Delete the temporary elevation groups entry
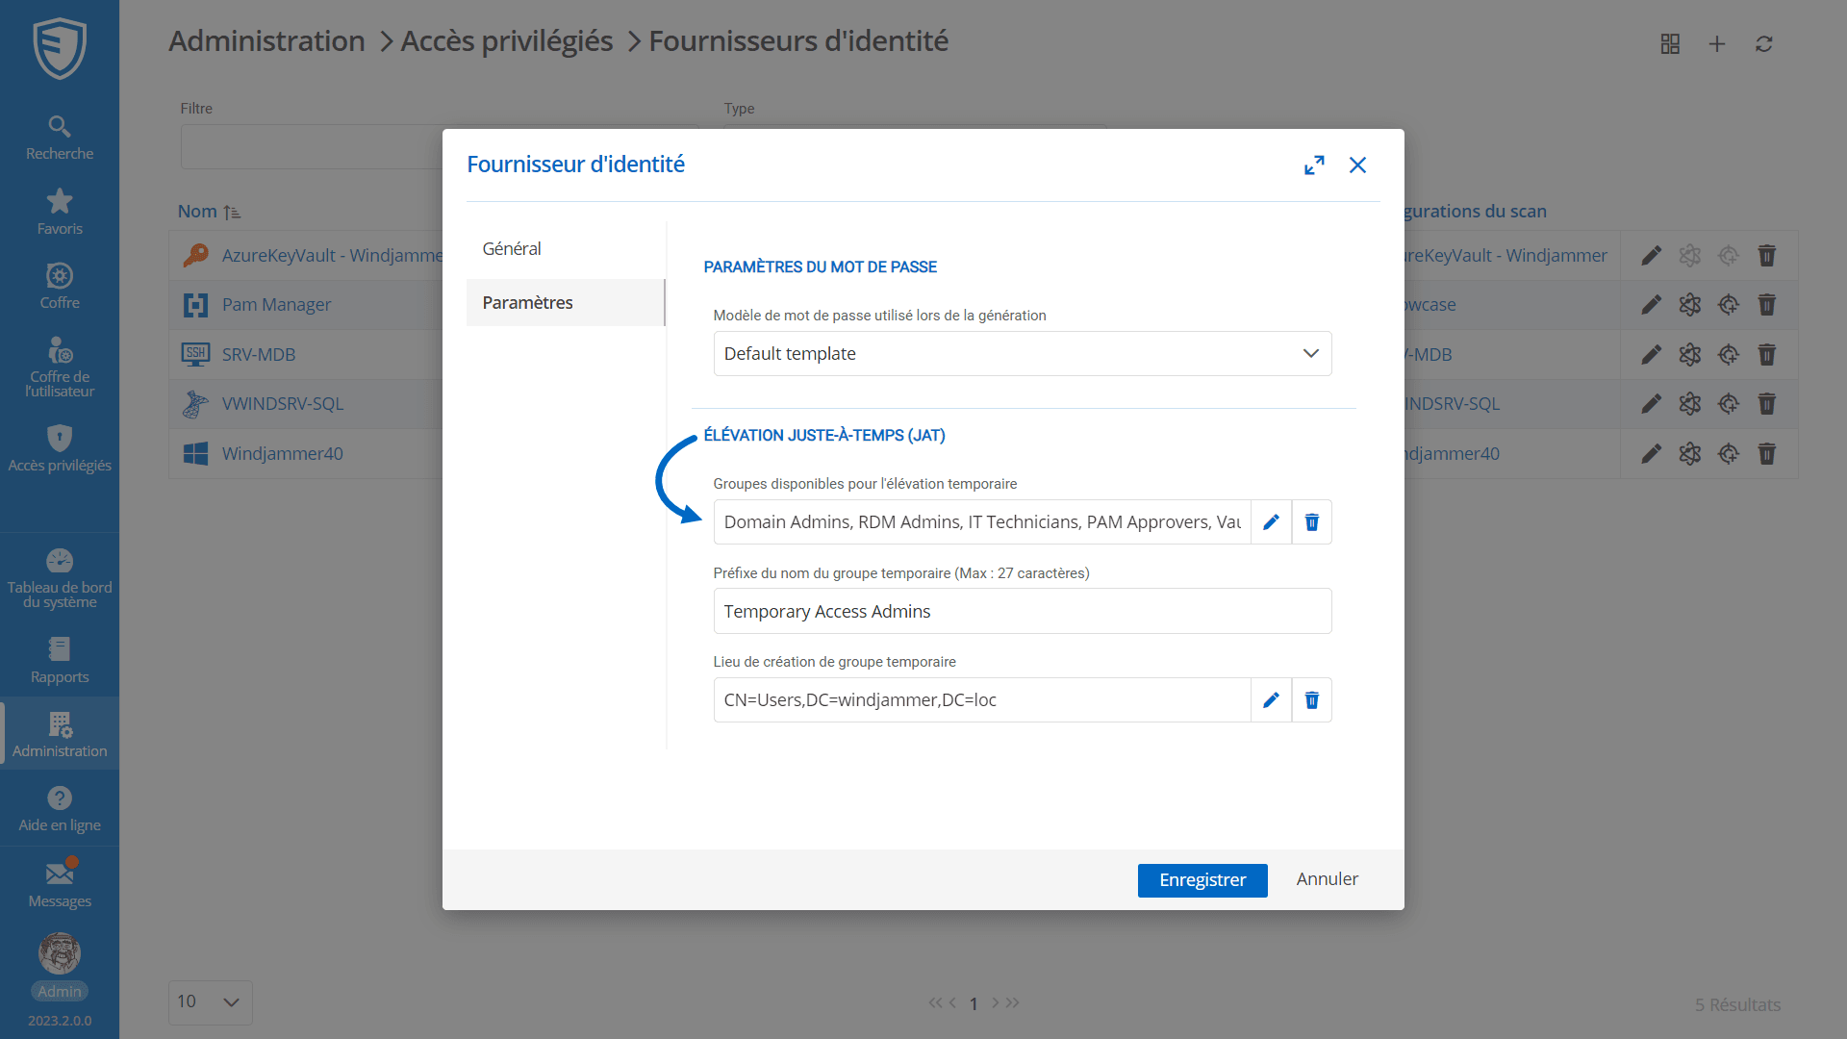 (1311, 522)
